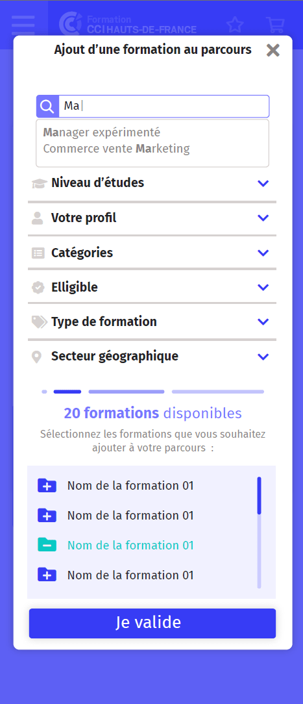Image resolution: width=303 pixels, height=704 pixels.
Task: Click the favorites star icon
Action: 235,25
